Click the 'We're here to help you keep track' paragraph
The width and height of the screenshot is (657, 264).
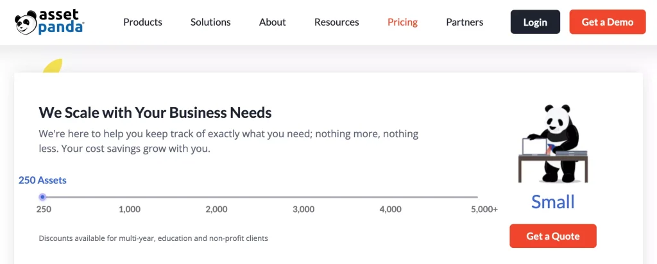tap(229, 142)
